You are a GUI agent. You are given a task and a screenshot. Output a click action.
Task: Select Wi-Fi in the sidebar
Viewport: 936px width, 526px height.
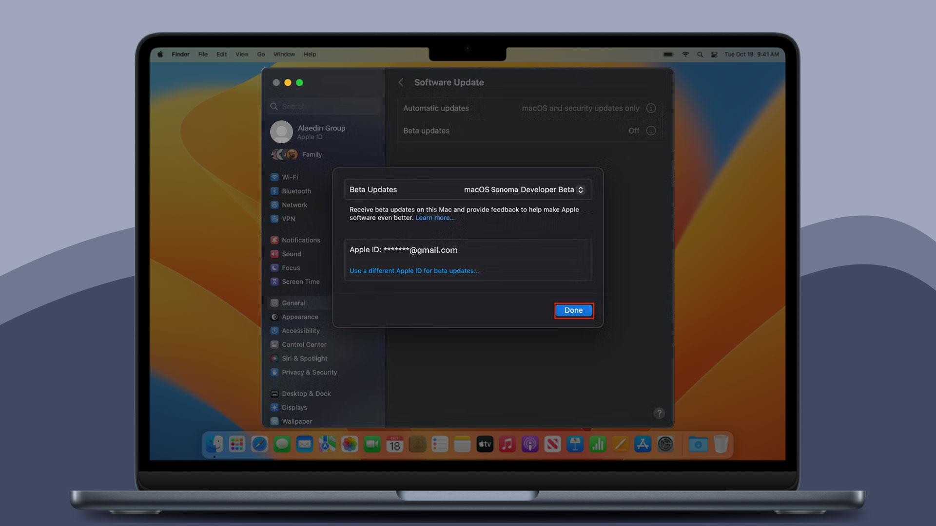pyautogui.click(x=284, y=177)
